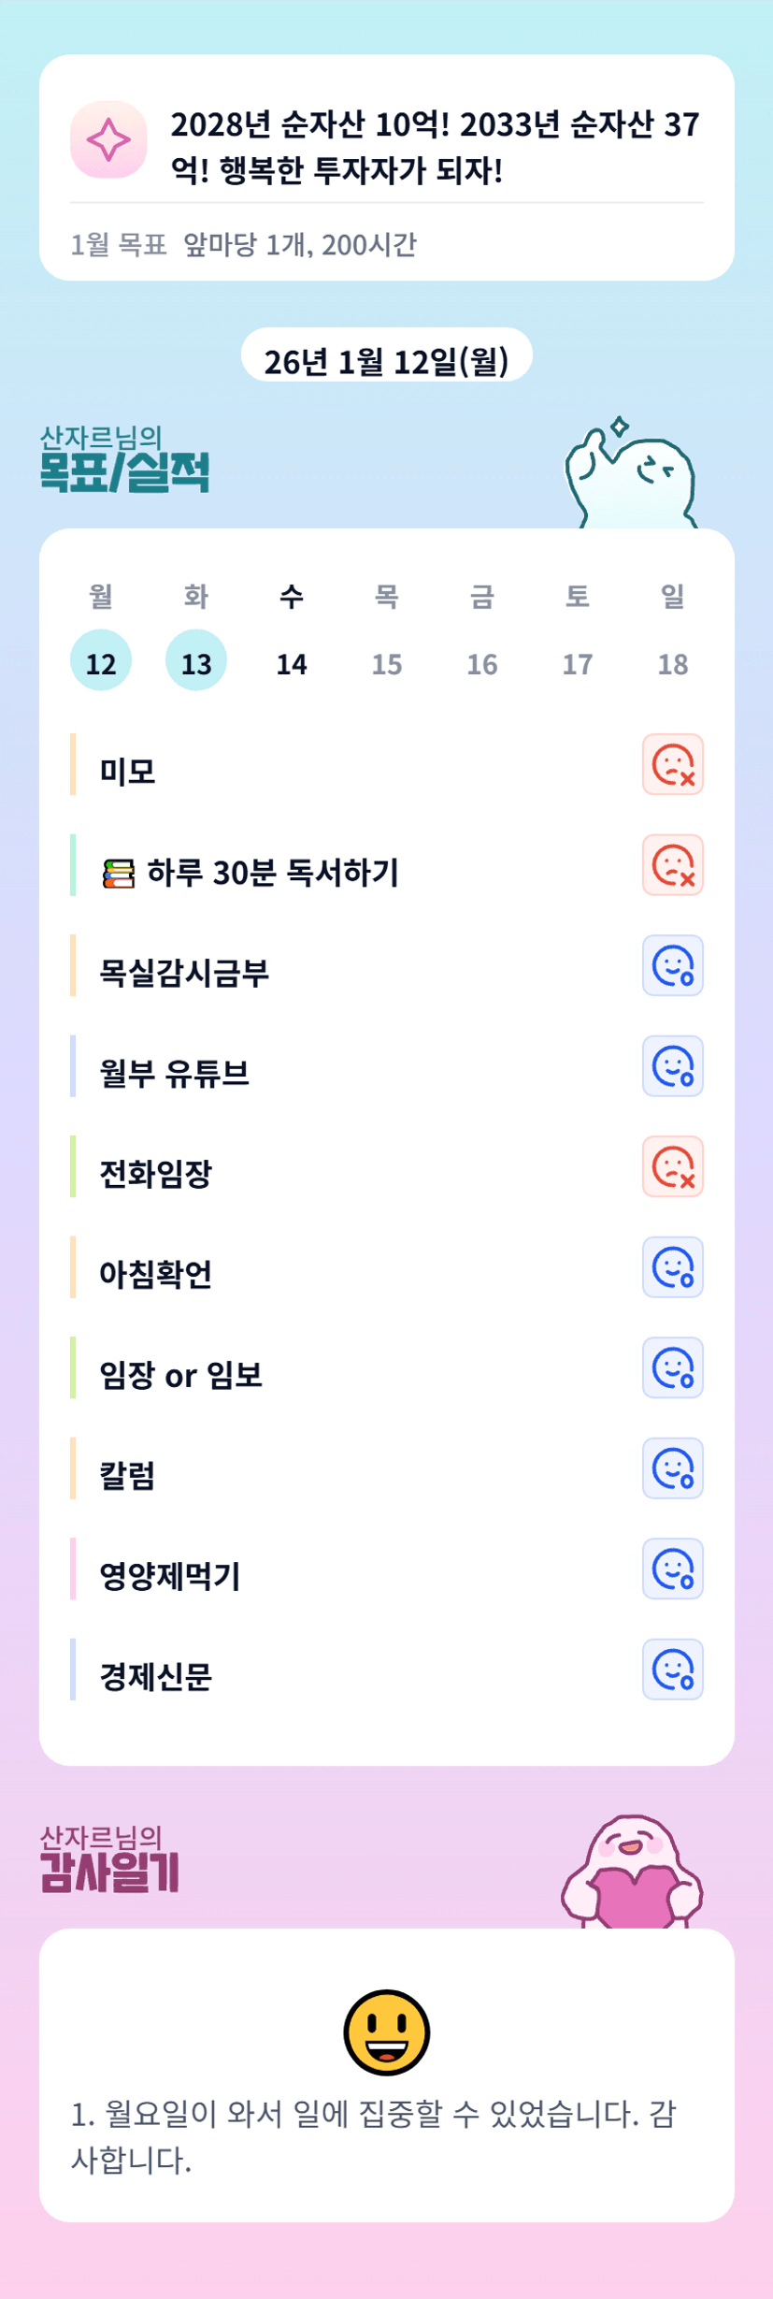Click the sad face icon for 미모
Image resolution: width=773 pixels, height=2299 pixels.
click(x=672, y=765)
